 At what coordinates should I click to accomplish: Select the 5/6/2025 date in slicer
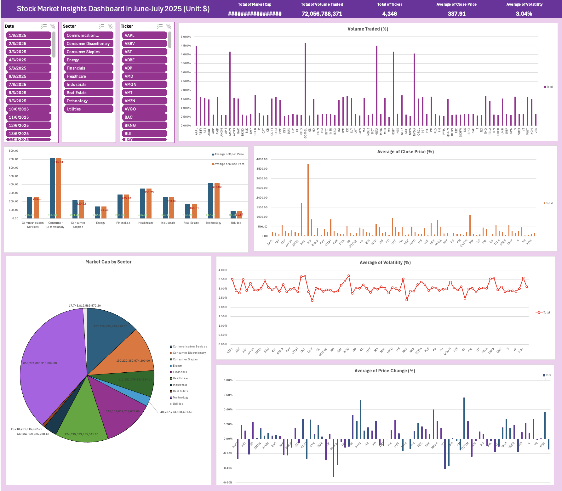pyautogui.click(x=29, y=68)
